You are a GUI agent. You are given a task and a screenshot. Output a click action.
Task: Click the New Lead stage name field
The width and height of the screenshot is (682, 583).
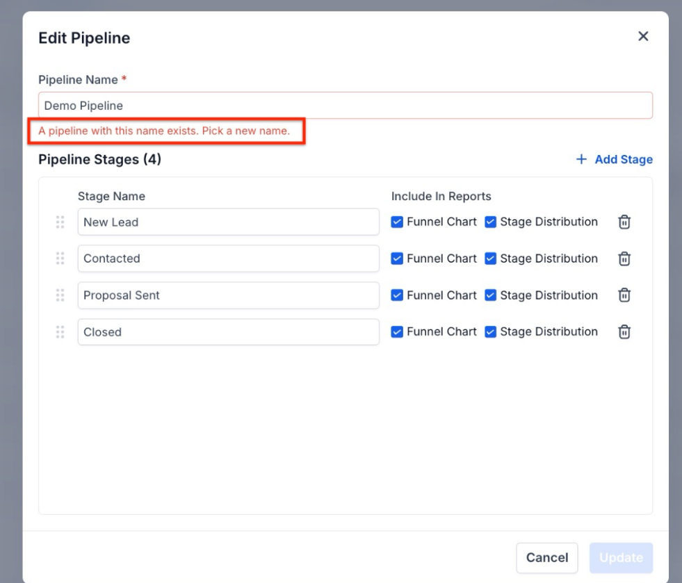228,222
